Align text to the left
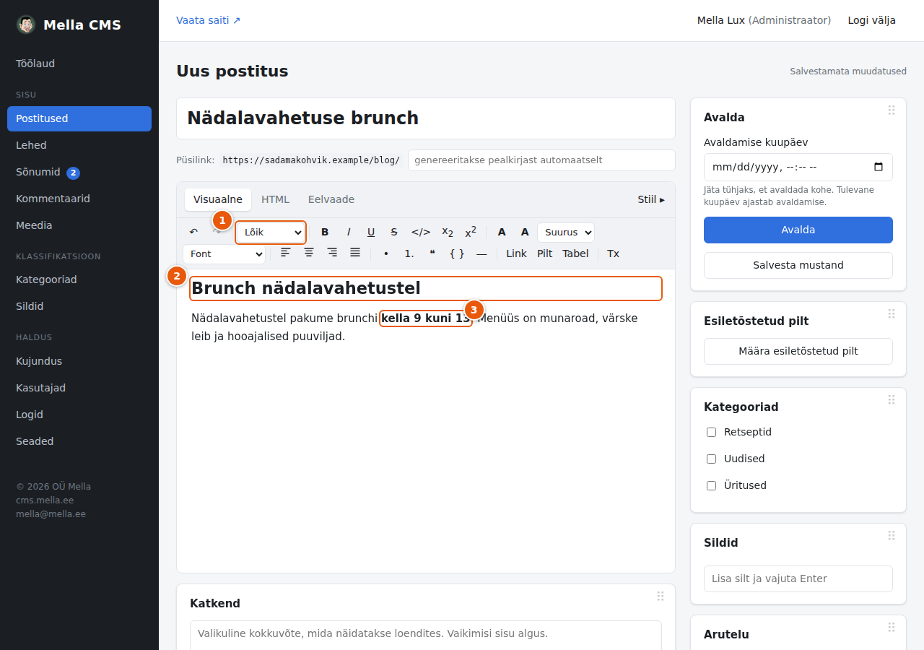This screenshot has width=924, height=650. click(286, 253)
